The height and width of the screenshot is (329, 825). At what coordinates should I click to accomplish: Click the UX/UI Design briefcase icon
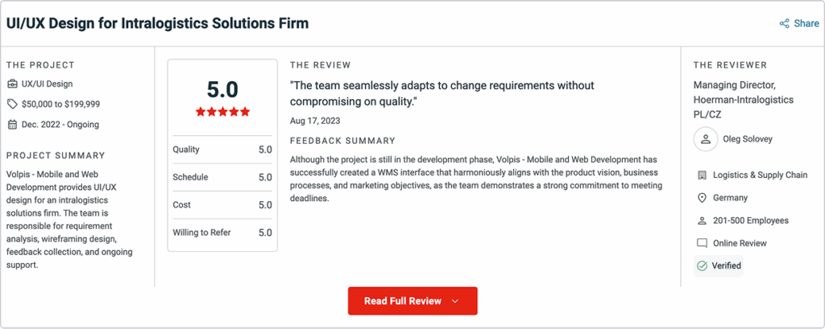12,84
